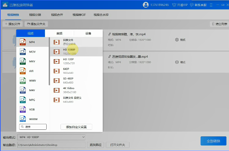The image size is (229, 151).
Task: Open user account avatar icon
Action: [145, 5]
